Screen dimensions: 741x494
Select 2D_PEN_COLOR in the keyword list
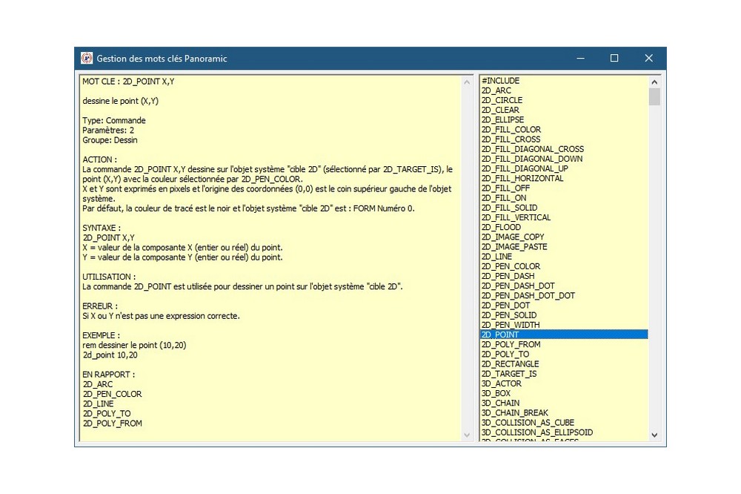(x=564, y=266)
